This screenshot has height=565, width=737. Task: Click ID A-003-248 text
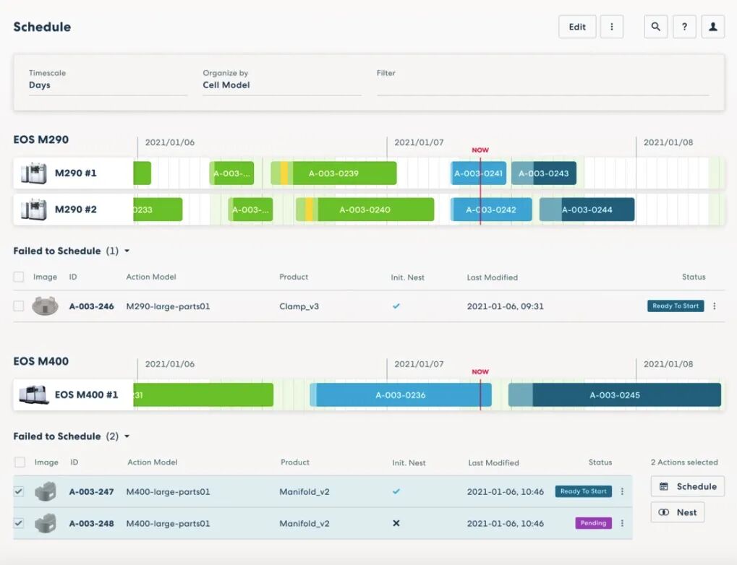pos(91,523)
